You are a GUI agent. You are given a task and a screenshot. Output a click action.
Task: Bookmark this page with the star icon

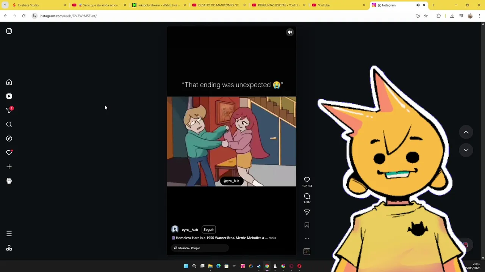coord(426,16)
